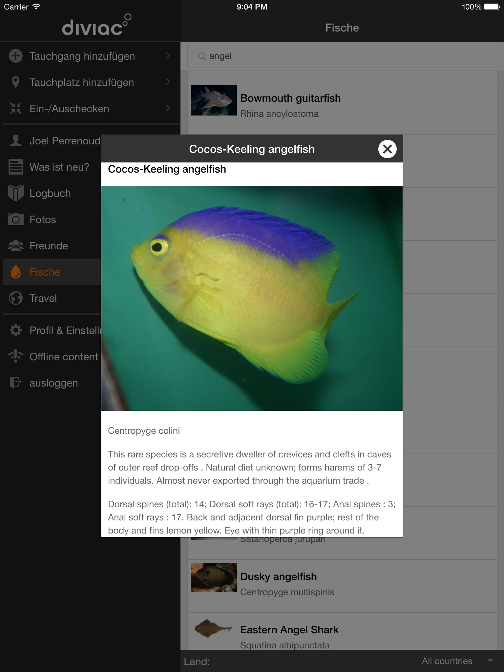Click the map pin icon for Tauchplatz hinzufügen
504x672 pixels.
click(x=15, y=82)
